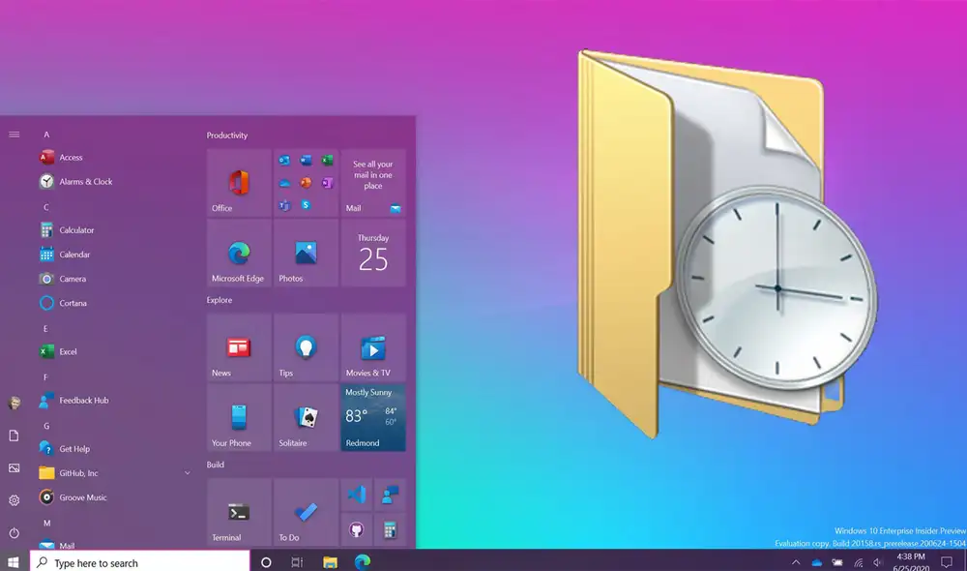Click the volume icon in system tray
The height and width of the screenshot is (571, 967).
[x=878, y=562]
